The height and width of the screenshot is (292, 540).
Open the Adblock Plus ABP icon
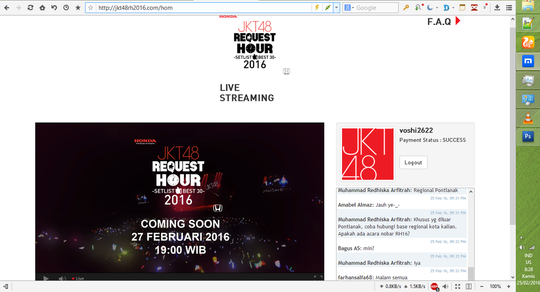click(x=434, y=287)
